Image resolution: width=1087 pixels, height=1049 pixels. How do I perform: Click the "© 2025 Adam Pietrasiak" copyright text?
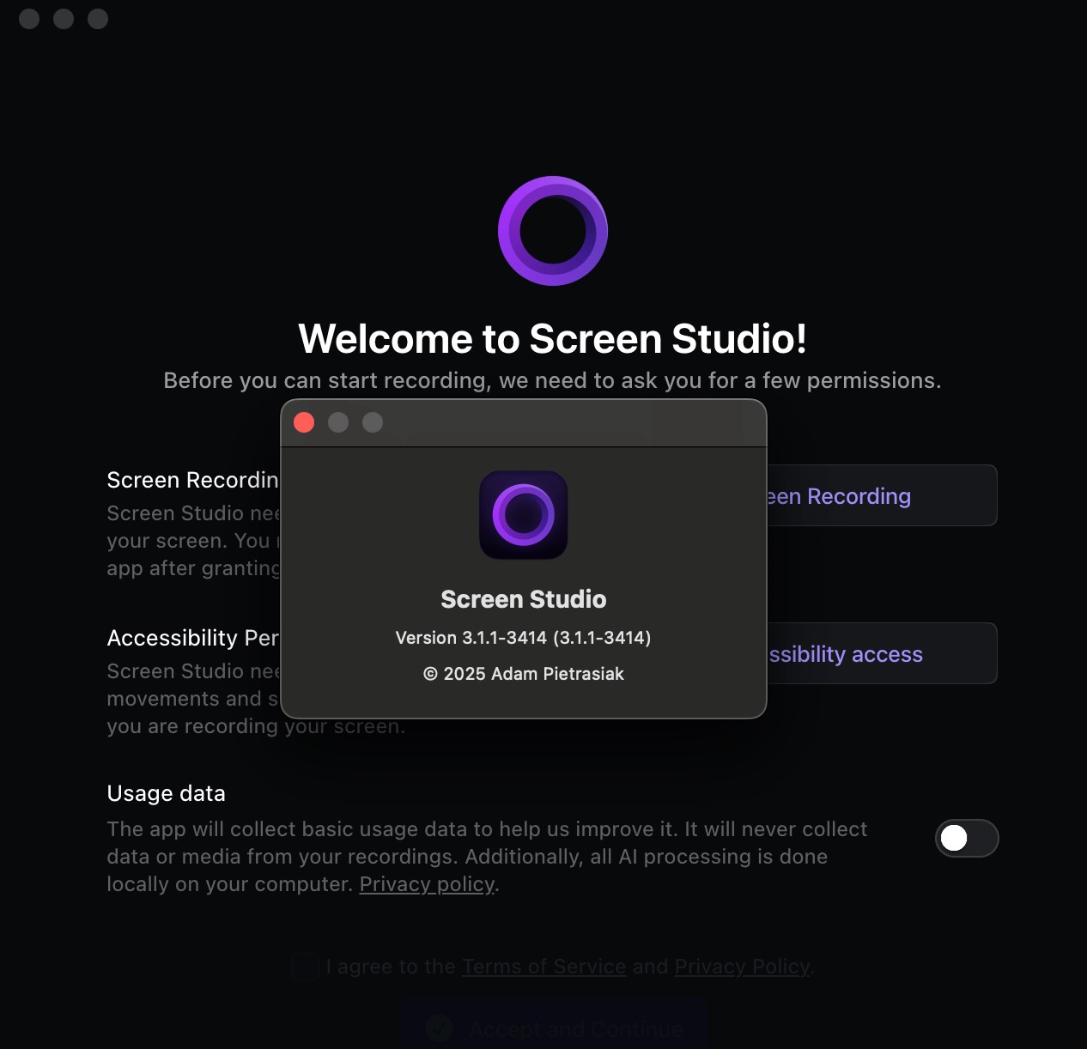[524, 674]
